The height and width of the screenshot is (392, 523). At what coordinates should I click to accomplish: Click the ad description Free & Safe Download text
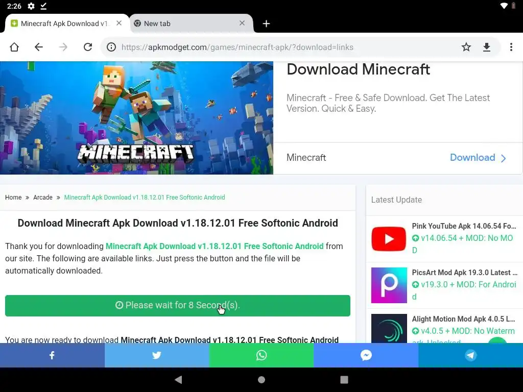(388, 103)
